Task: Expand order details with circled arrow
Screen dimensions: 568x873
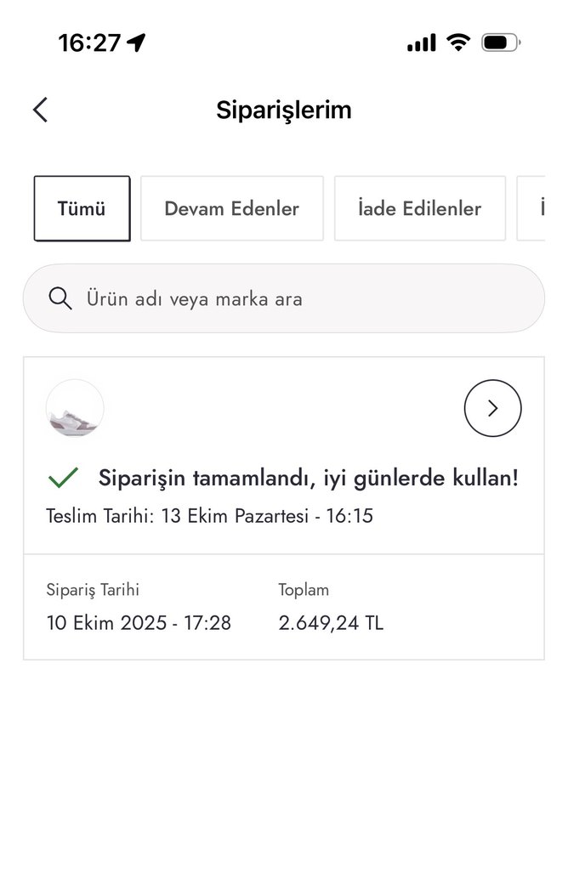Action: (x=492, y=409)
